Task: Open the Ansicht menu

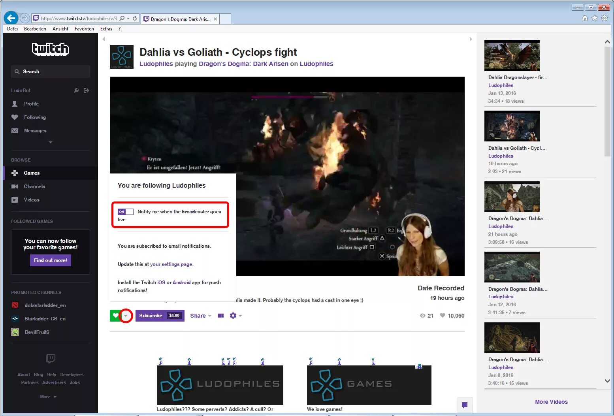Action: click(60, 29)
